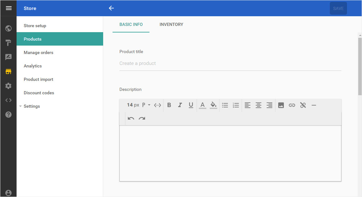The image size is (362, 197).
Task: Open the blog post edit icon in sidebar
Action: pyautogui.click(x=8, y=57)
